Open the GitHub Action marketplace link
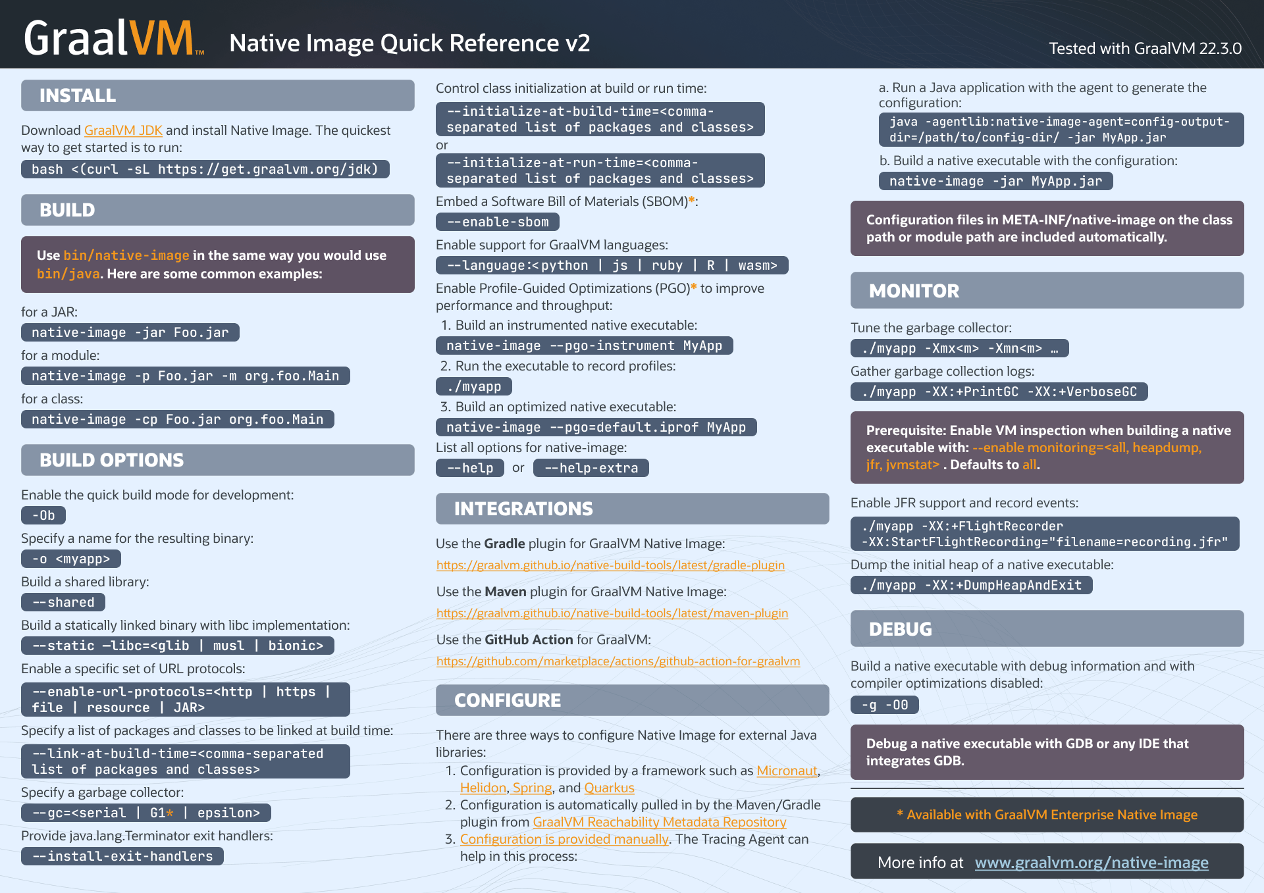Viewport: 1264px width, 893px height. pos(618,661)
